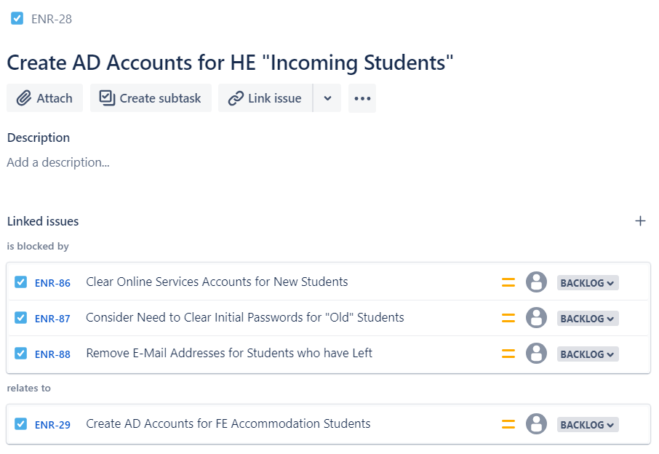Expand the chevron next to Link issue
The width and height of the screenshot is (659, 454).
click(327, 98)
